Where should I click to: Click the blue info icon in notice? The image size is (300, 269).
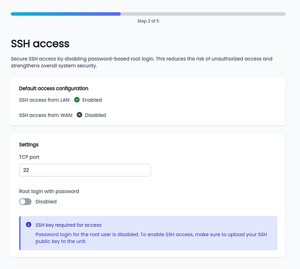(29, 224)
